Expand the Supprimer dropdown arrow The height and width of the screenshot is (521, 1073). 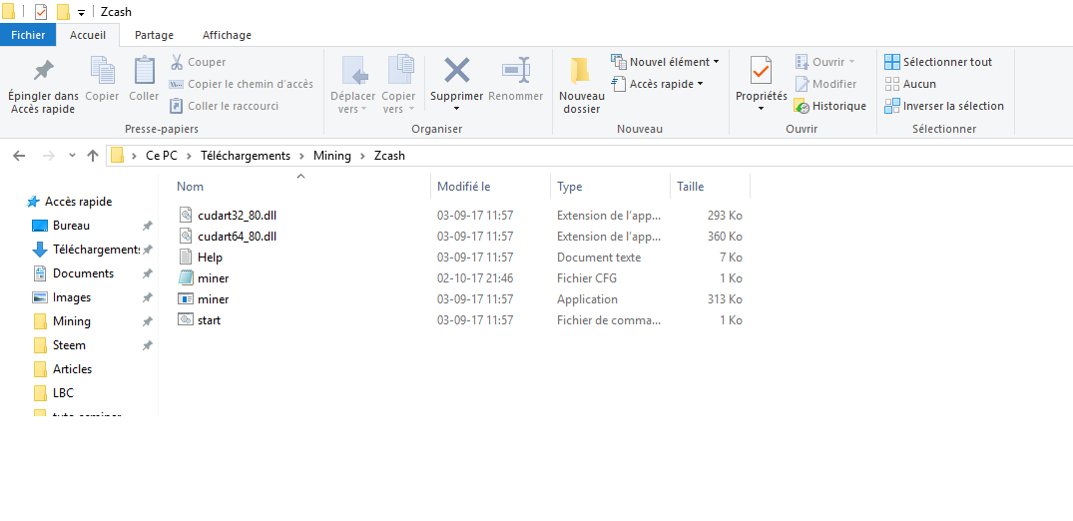456,109
